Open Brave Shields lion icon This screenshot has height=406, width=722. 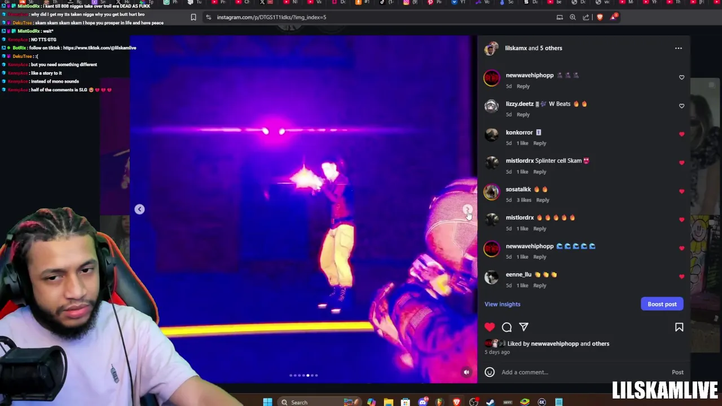[600, 17]
